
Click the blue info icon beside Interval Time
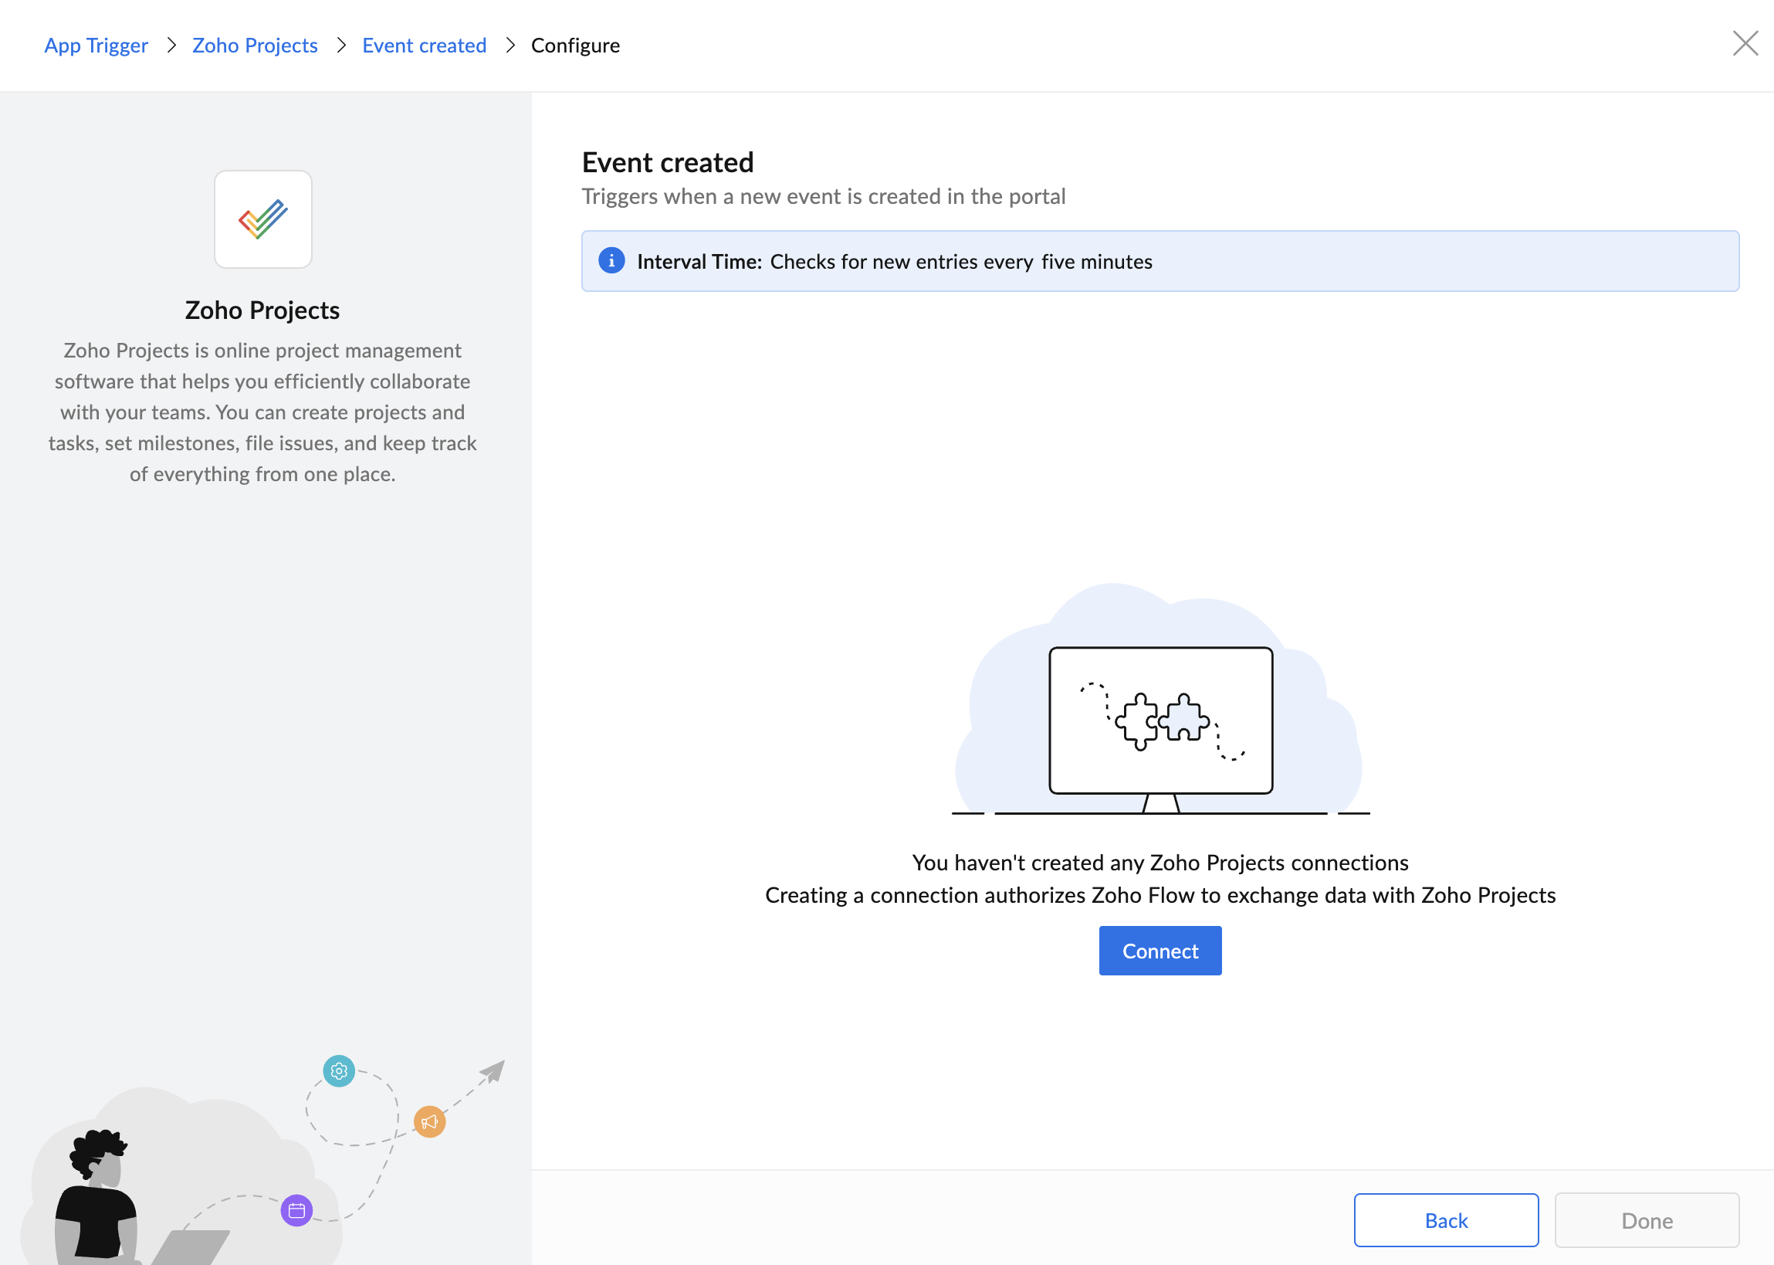coord(611,261)
